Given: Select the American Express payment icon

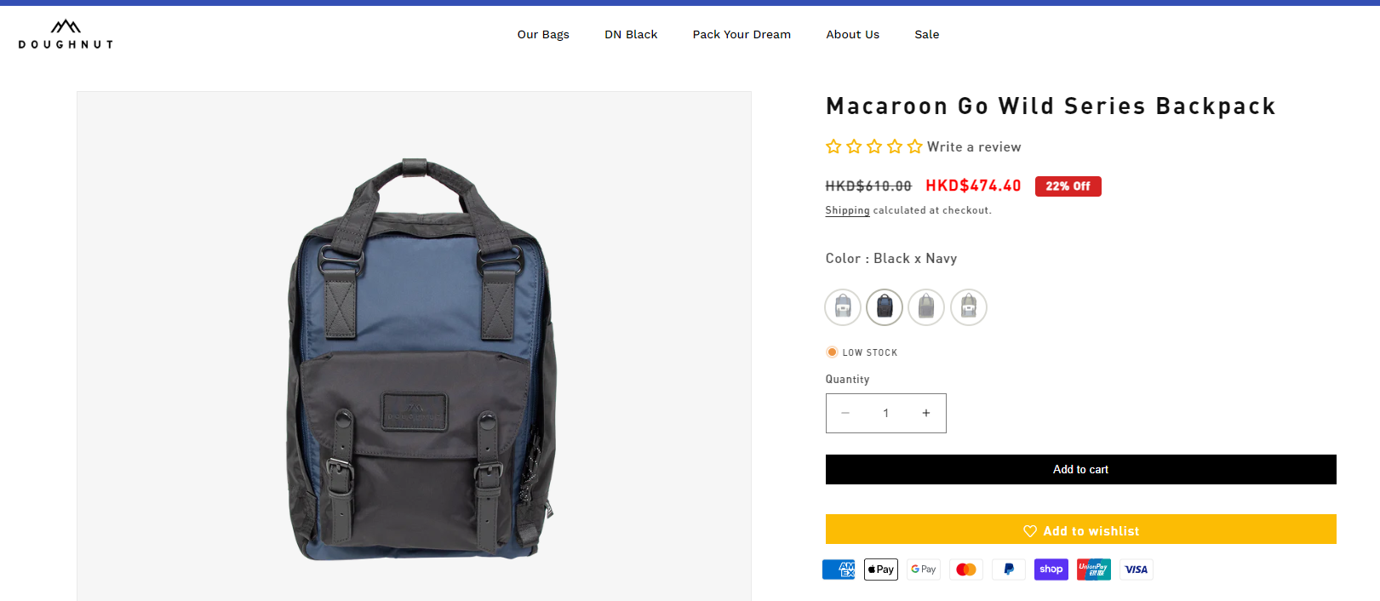Looking at the screenshot, I should coord(839,570).
